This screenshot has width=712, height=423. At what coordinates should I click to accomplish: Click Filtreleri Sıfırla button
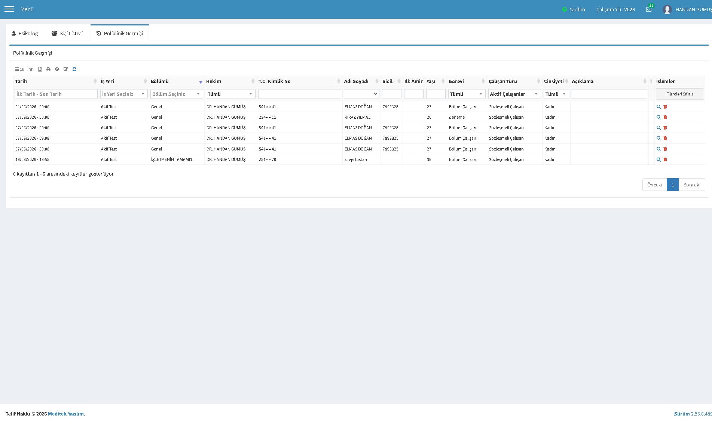(x=680, y=94)
